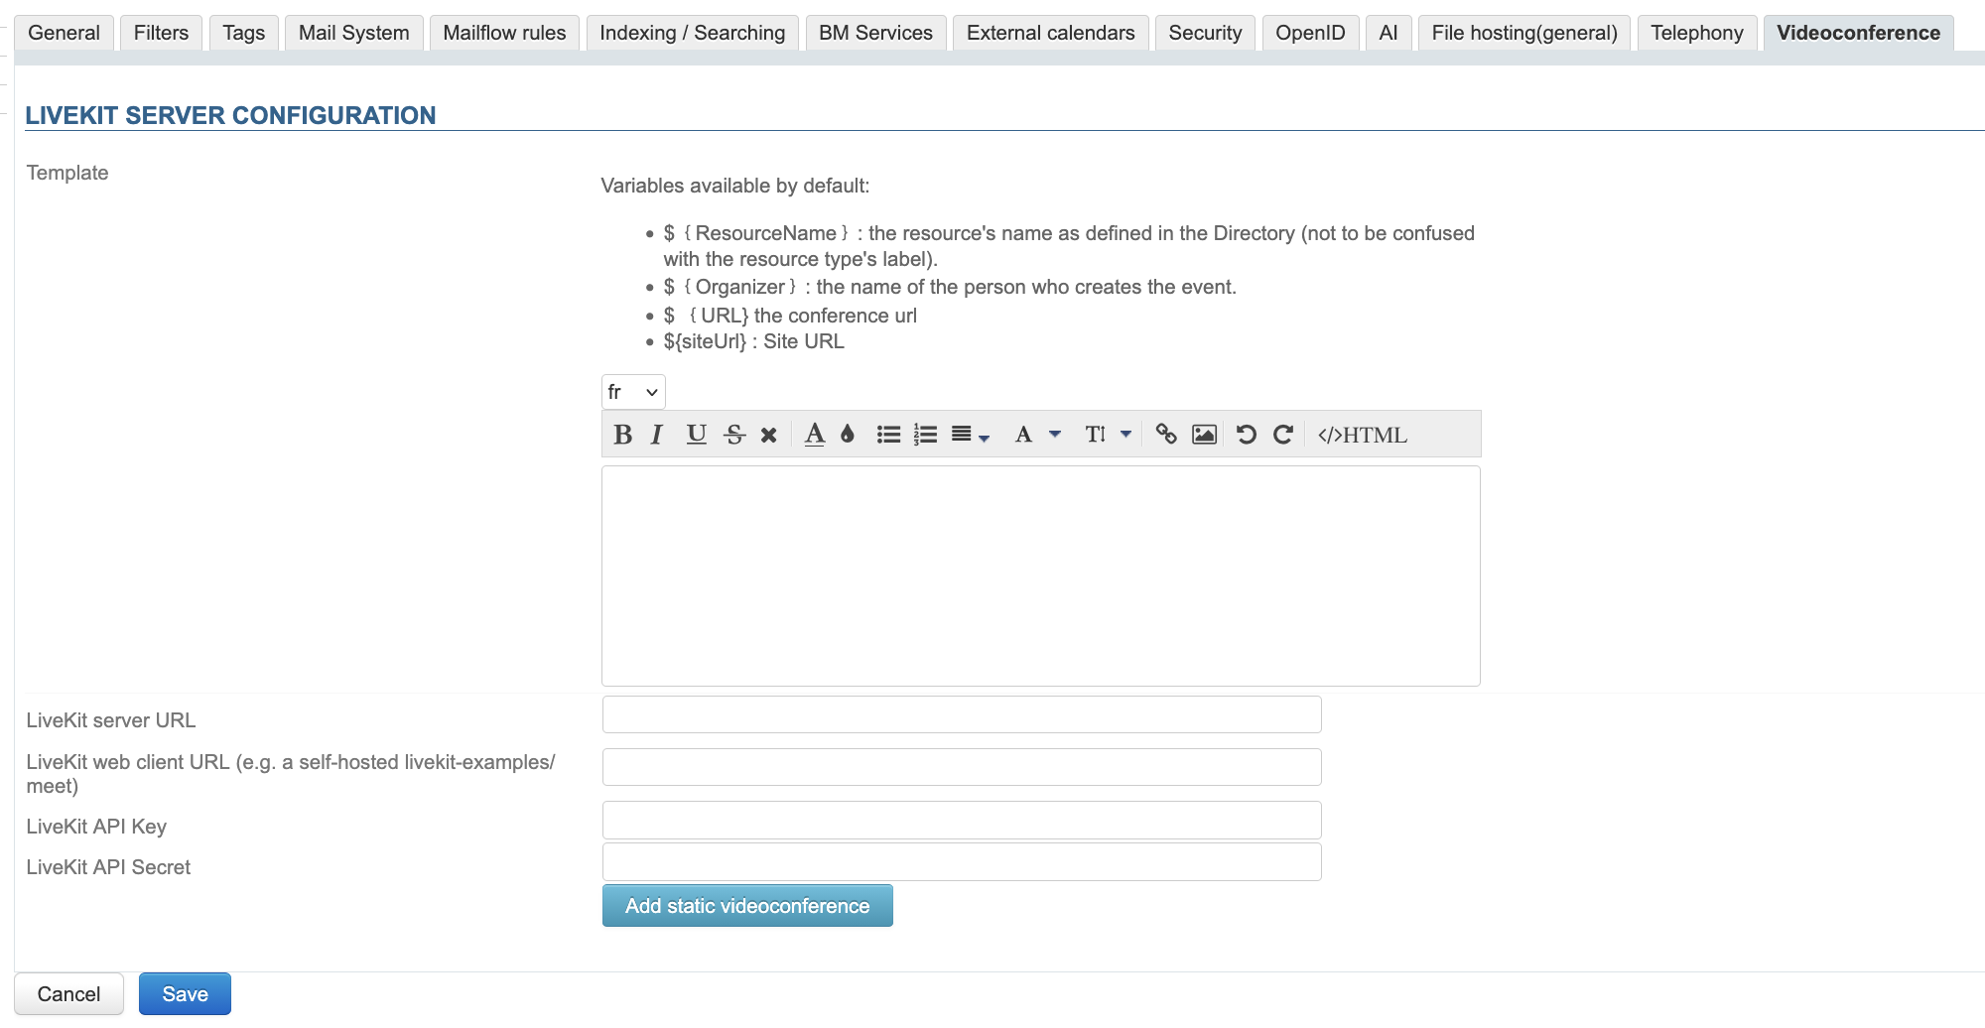This screenshot has height=1028, width=1985.
Task: Apply italic formatting in the editor toolbar
Action: 656,435
